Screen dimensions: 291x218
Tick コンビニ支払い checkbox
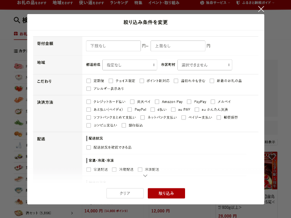pos(89,125)
